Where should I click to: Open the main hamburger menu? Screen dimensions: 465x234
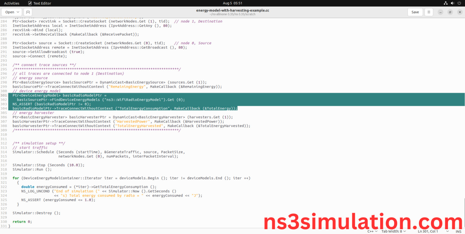429,12
